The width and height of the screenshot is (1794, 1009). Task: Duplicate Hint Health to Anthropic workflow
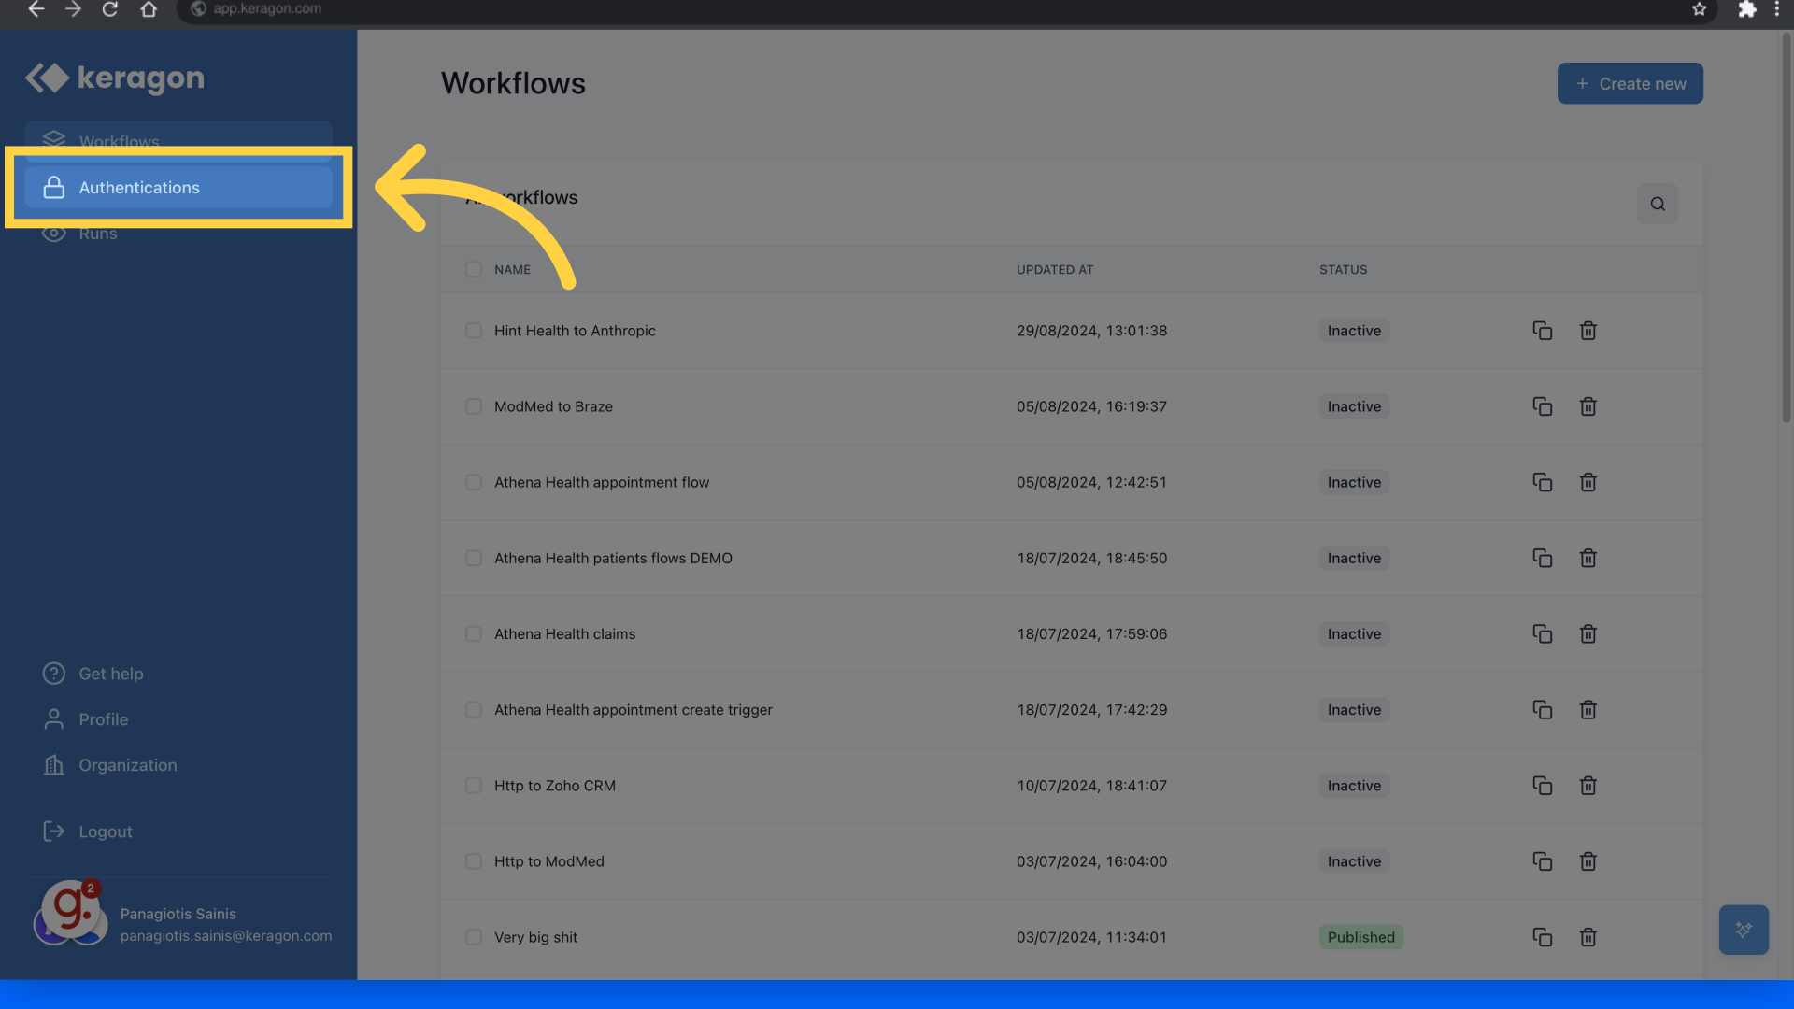[1542, 331]
